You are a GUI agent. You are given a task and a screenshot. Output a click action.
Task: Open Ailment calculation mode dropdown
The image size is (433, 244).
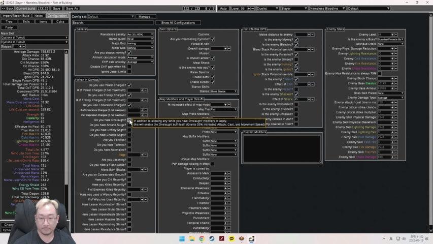pos(140,57)
